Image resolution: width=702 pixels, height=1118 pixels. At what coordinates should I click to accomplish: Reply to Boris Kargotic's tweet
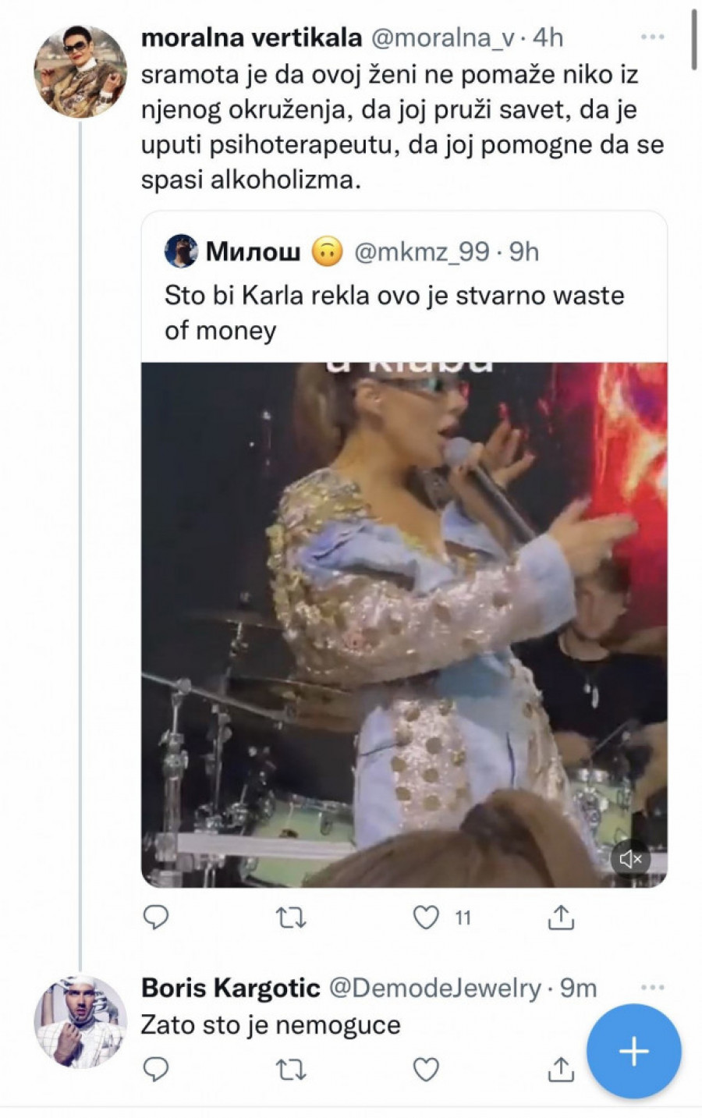tap(156, 1069)
